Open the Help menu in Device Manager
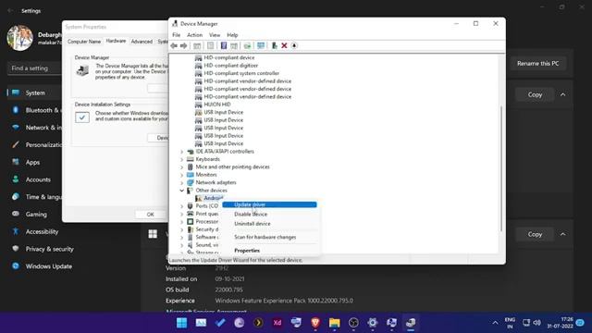 coord(232,35)
